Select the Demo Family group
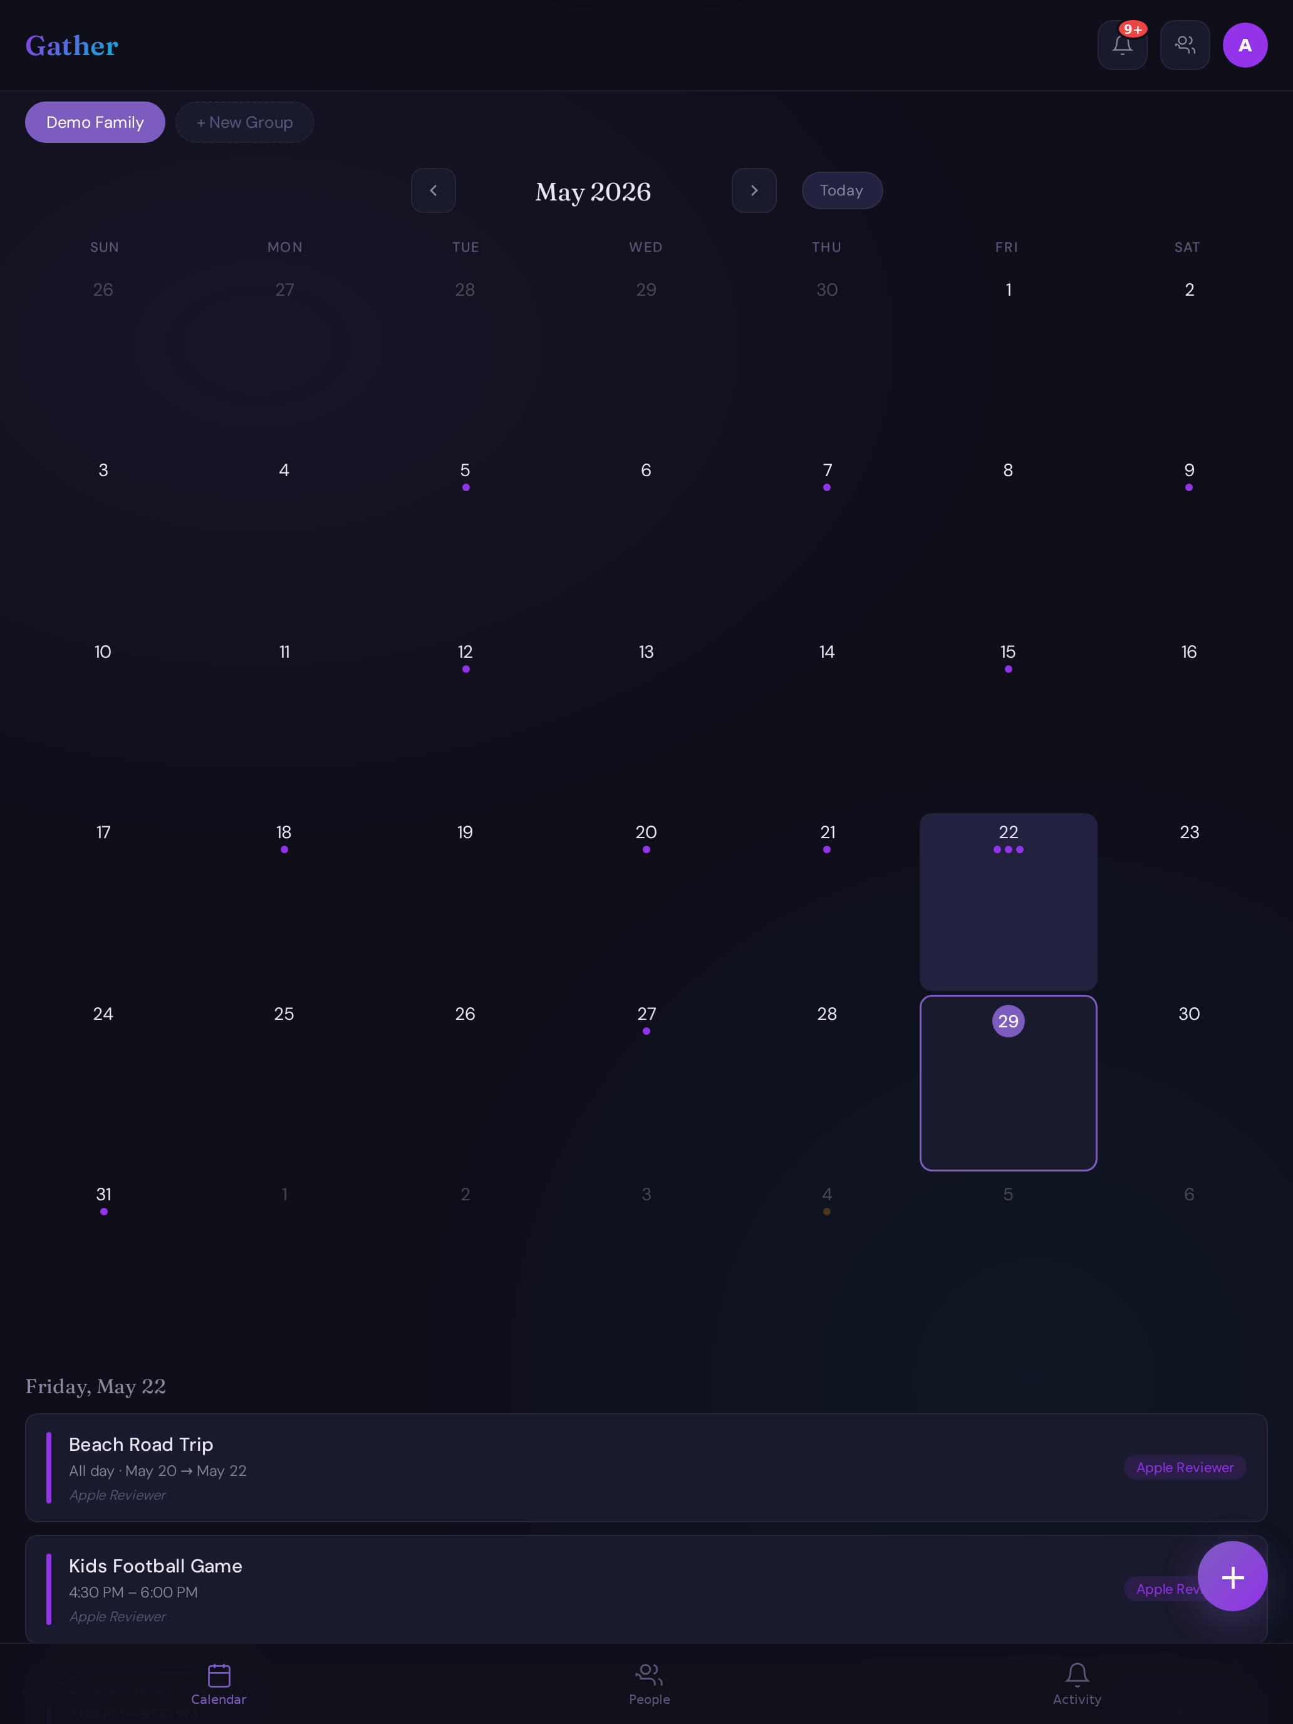The height and width of the screenshot is (1724, 1293). (x=95, y=122)
